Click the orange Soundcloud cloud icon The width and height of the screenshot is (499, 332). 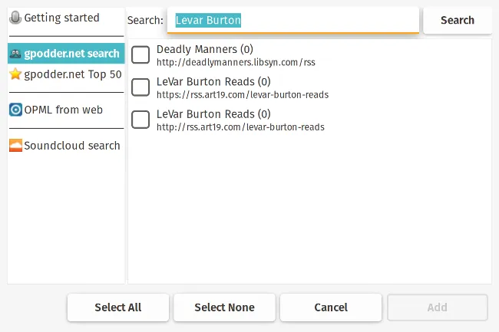[x=15, y=145]
